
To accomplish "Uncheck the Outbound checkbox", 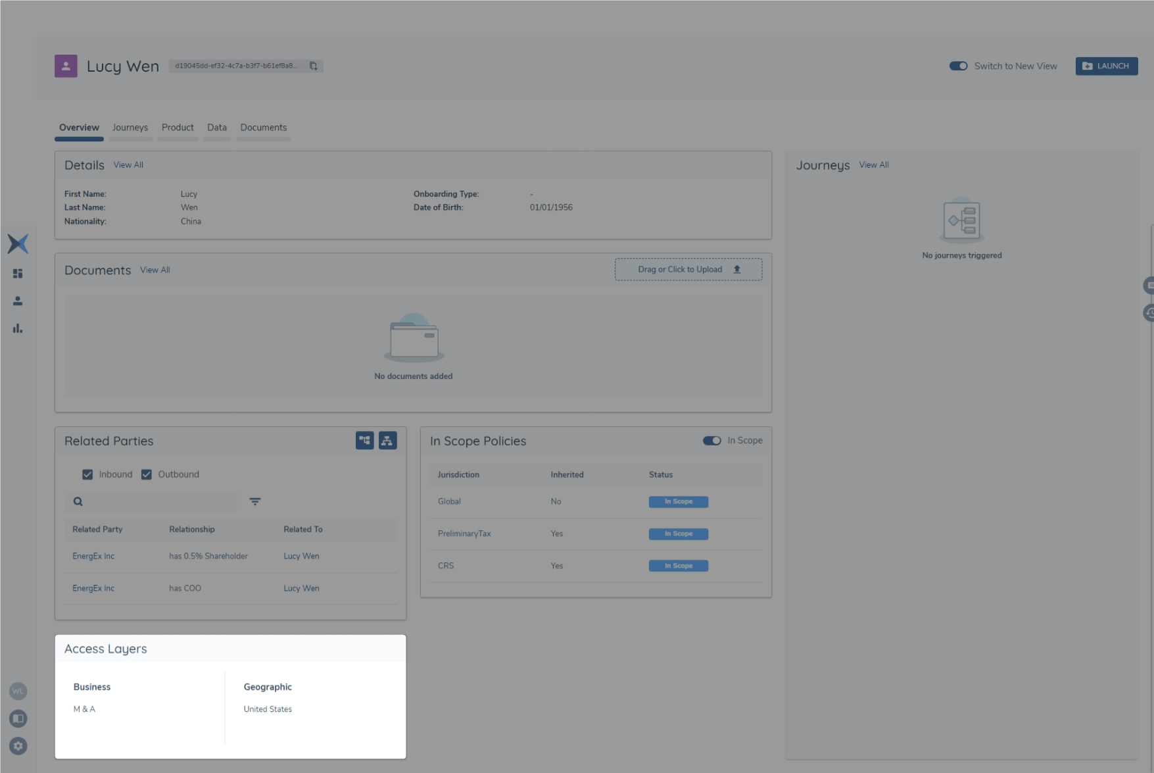I will click(147, 474).
